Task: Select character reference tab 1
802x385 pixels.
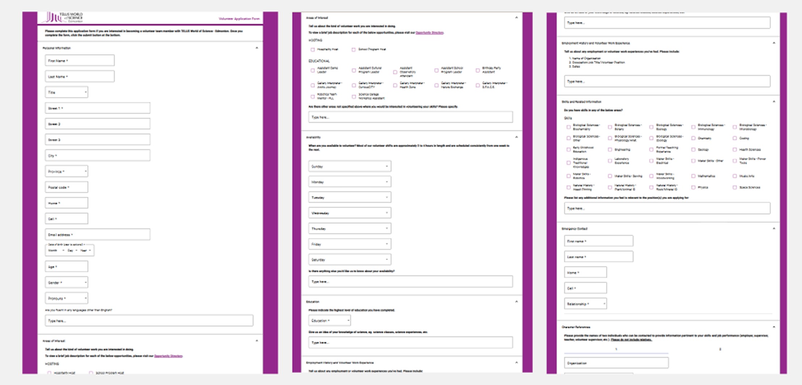Action: point(616,349)
